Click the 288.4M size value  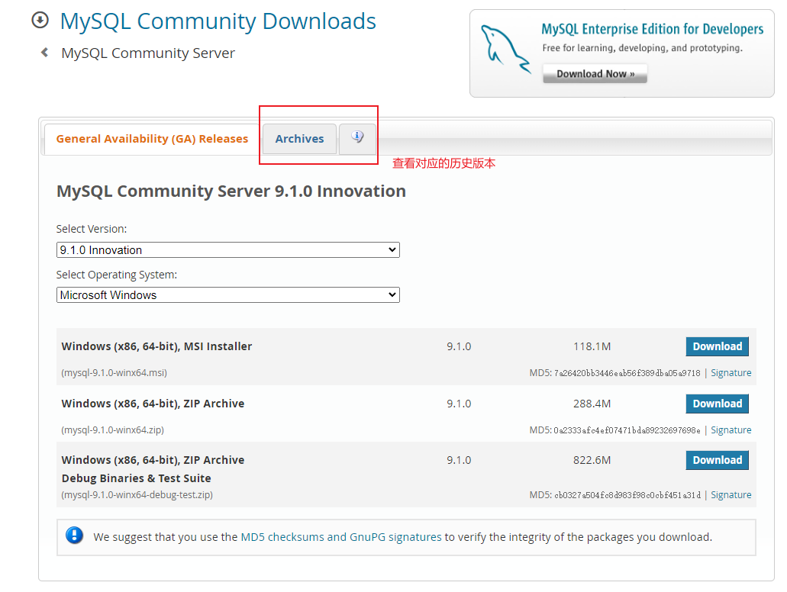click(x=592, y=404)
